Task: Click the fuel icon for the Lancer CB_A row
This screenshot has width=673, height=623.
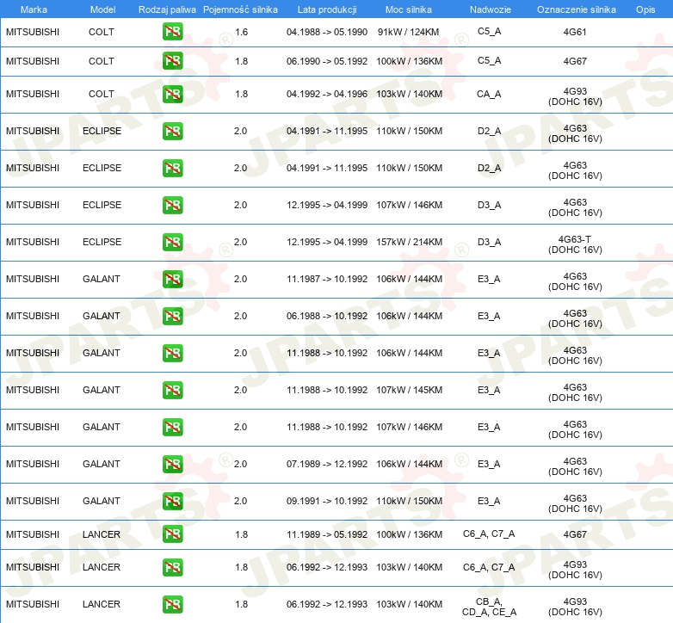Action: (x=172, y=605)
